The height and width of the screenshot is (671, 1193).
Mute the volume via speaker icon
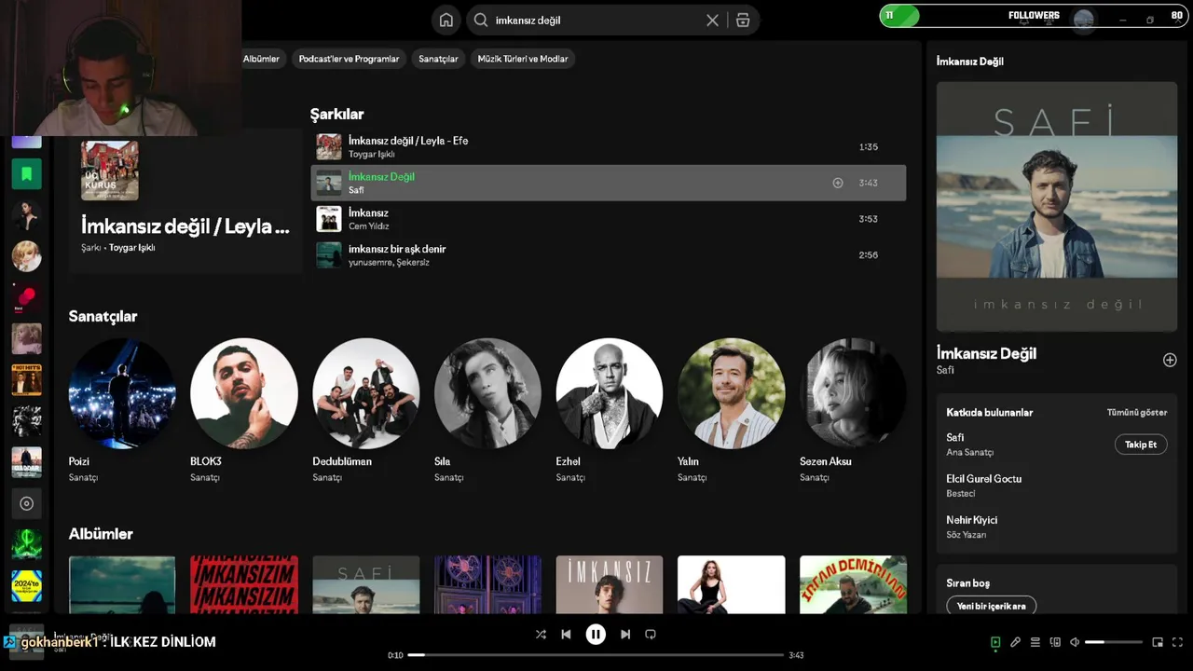point(1075,642)
